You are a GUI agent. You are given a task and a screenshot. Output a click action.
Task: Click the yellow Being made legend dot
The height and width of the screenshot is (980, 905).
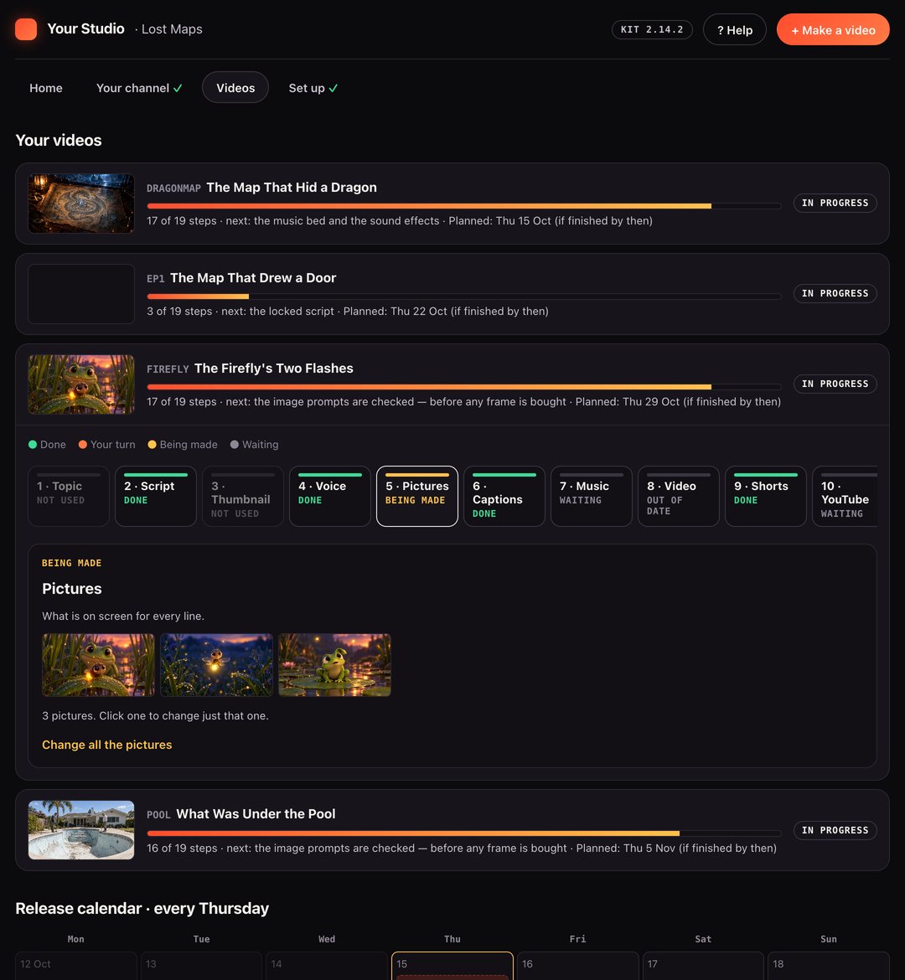[152, 445]
